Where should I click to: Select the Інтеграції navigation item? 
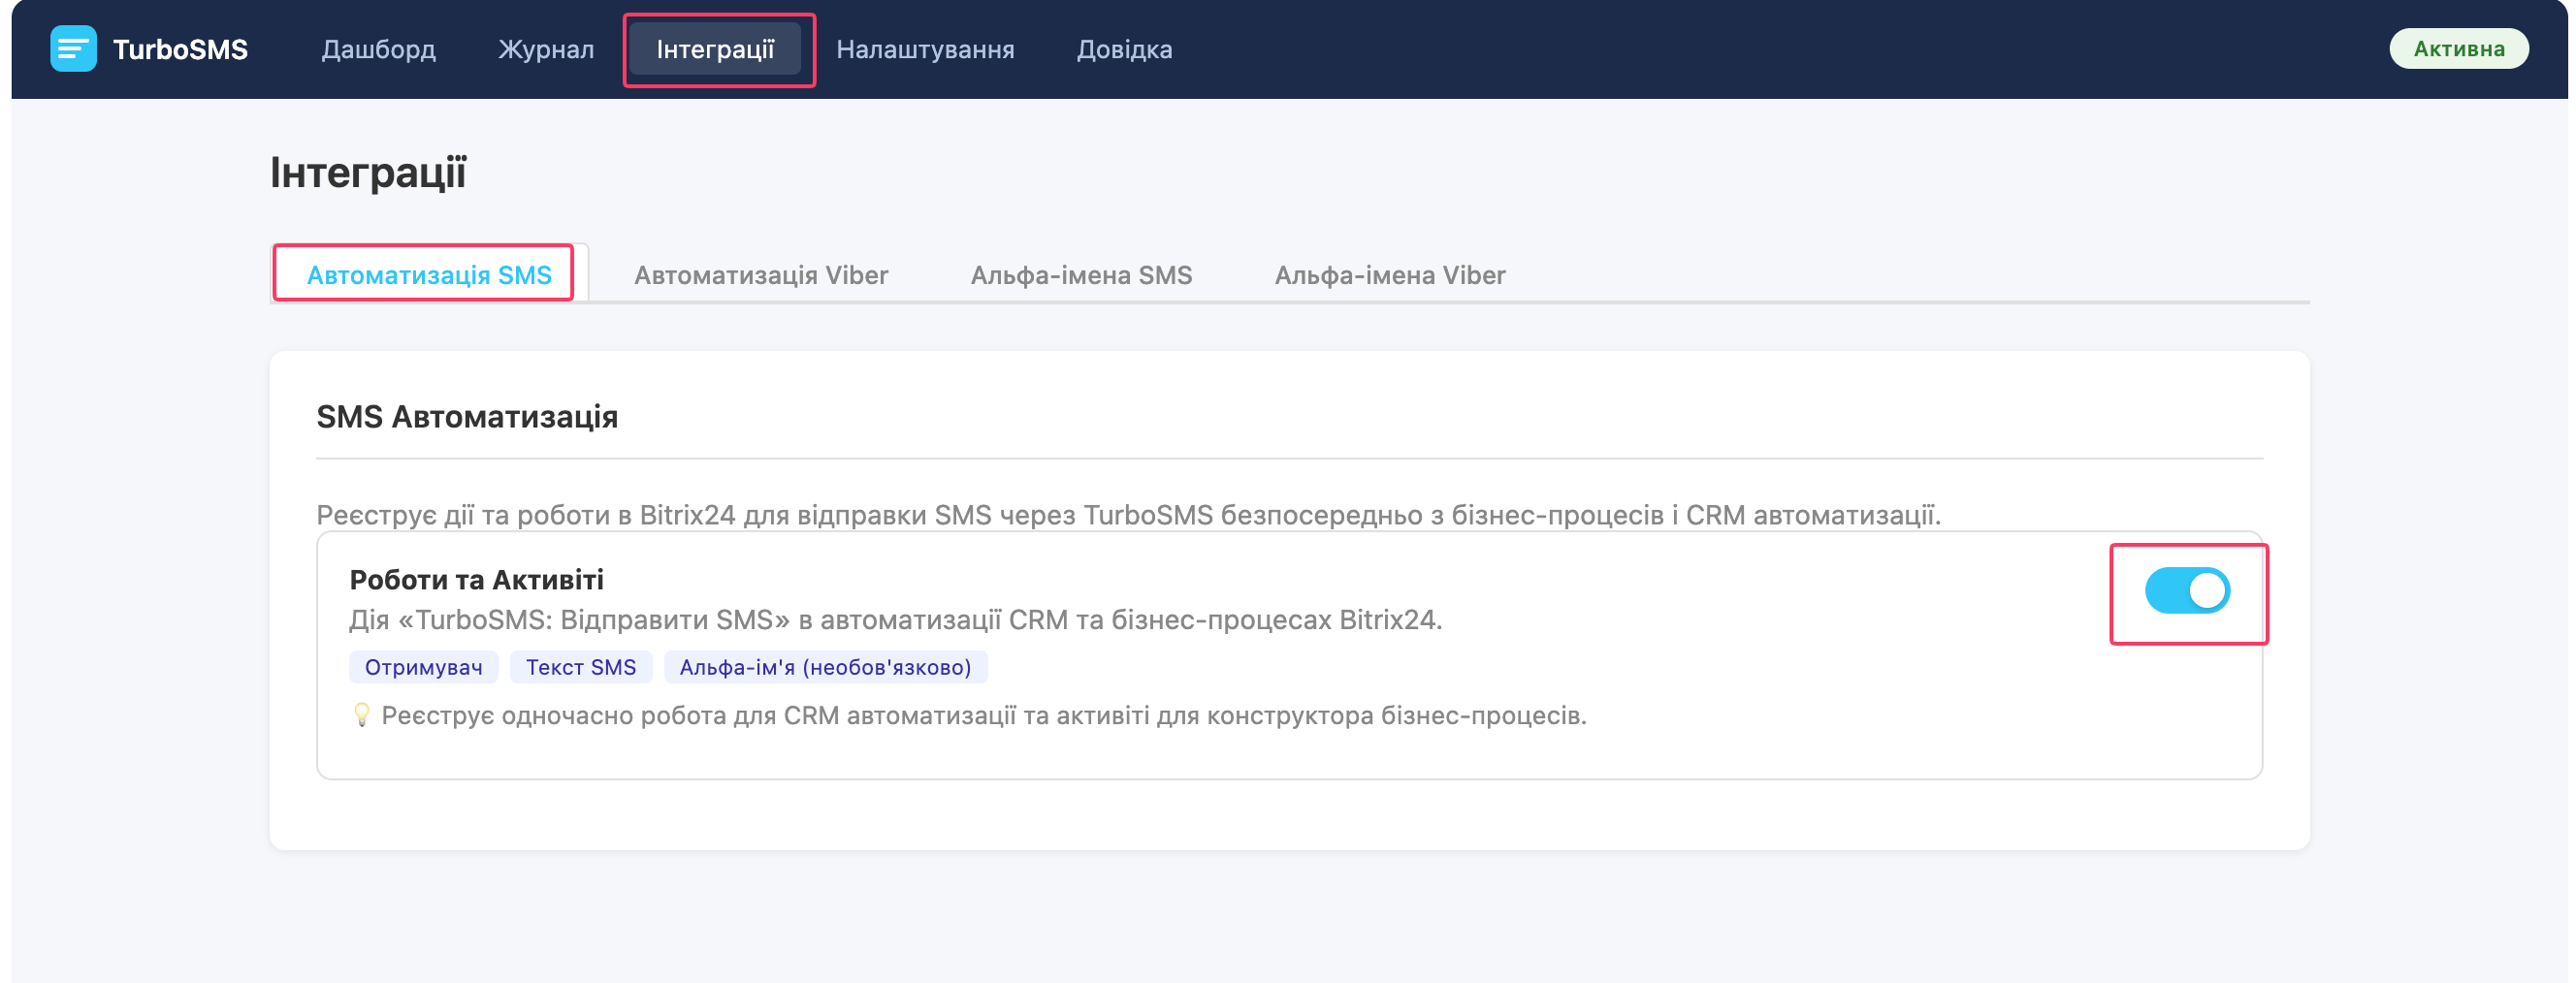tap(716, 49)
